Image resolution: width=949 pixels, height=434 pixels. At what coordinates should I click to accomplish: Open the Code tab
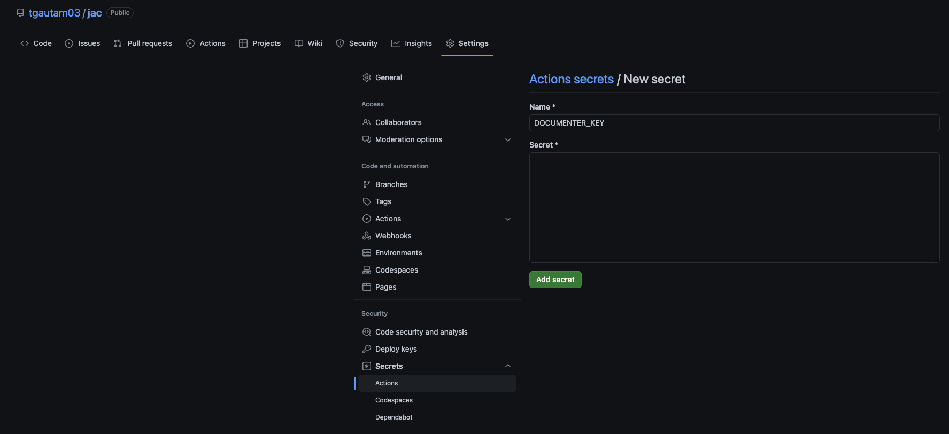click(x=36, y=43)
